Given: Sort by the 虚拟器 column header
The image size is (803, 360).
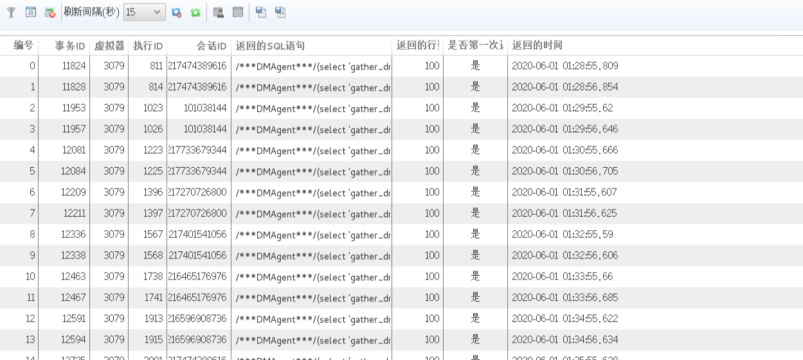Looking at the screenshot, I should coord(109,46).
